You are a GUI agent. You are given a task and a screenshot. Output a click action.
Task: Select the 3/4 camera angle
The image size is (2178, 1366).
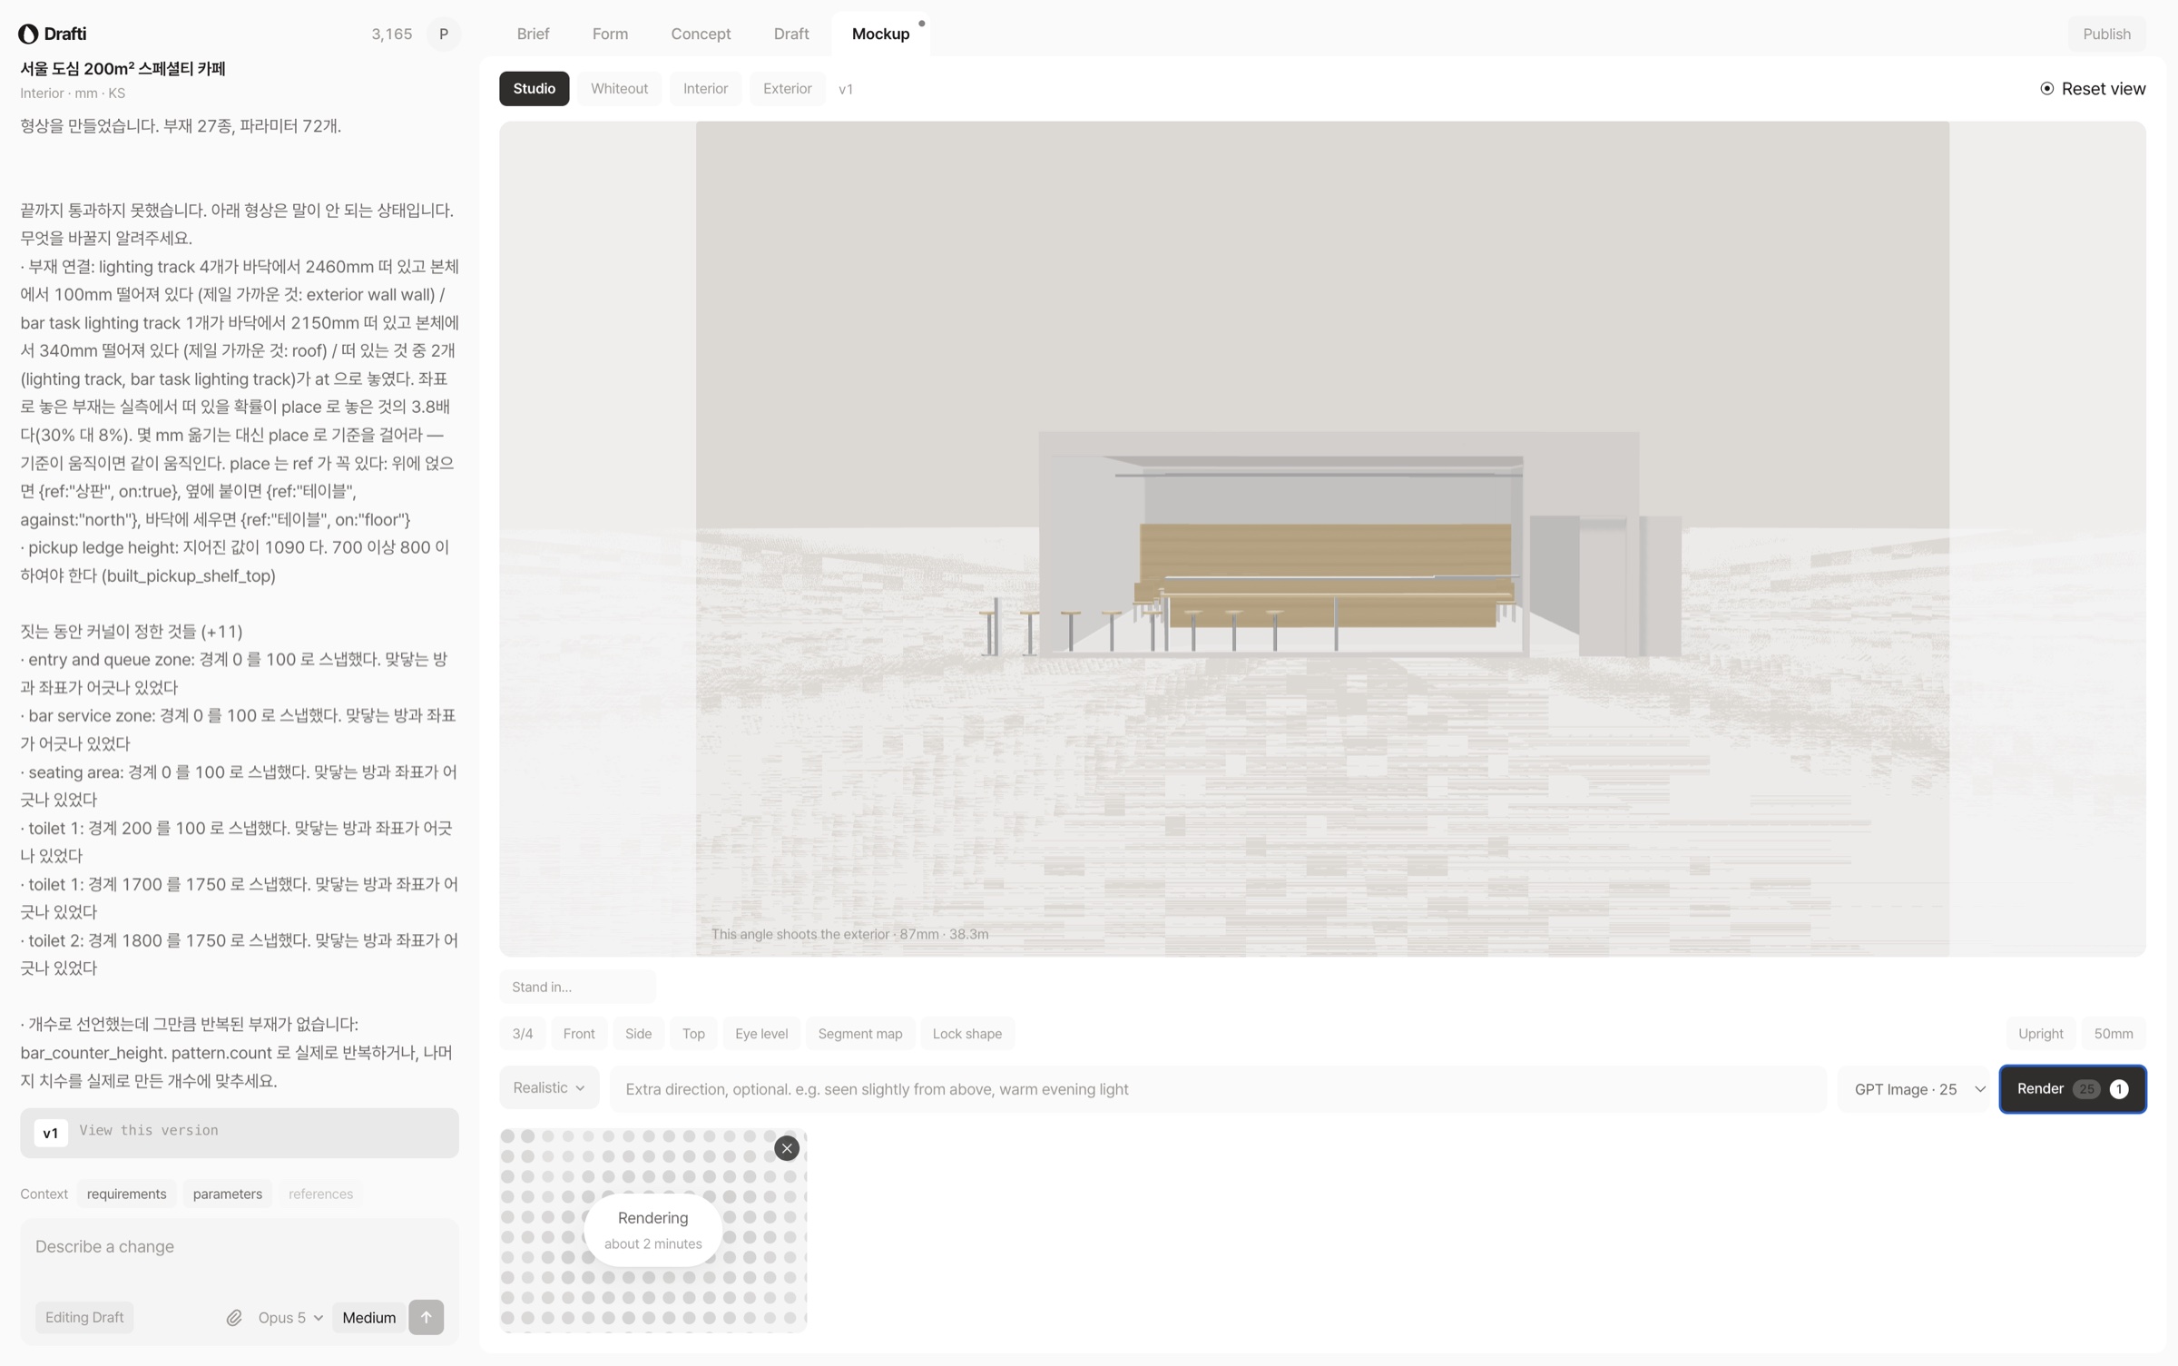[x=523, y=1034]
